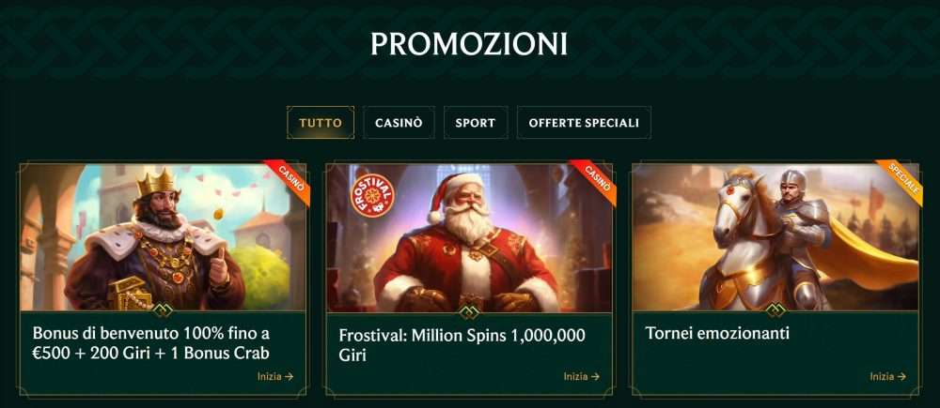940x408 pixels.
Task: Select the TUTTO filter tab
Action: [321, 123]
